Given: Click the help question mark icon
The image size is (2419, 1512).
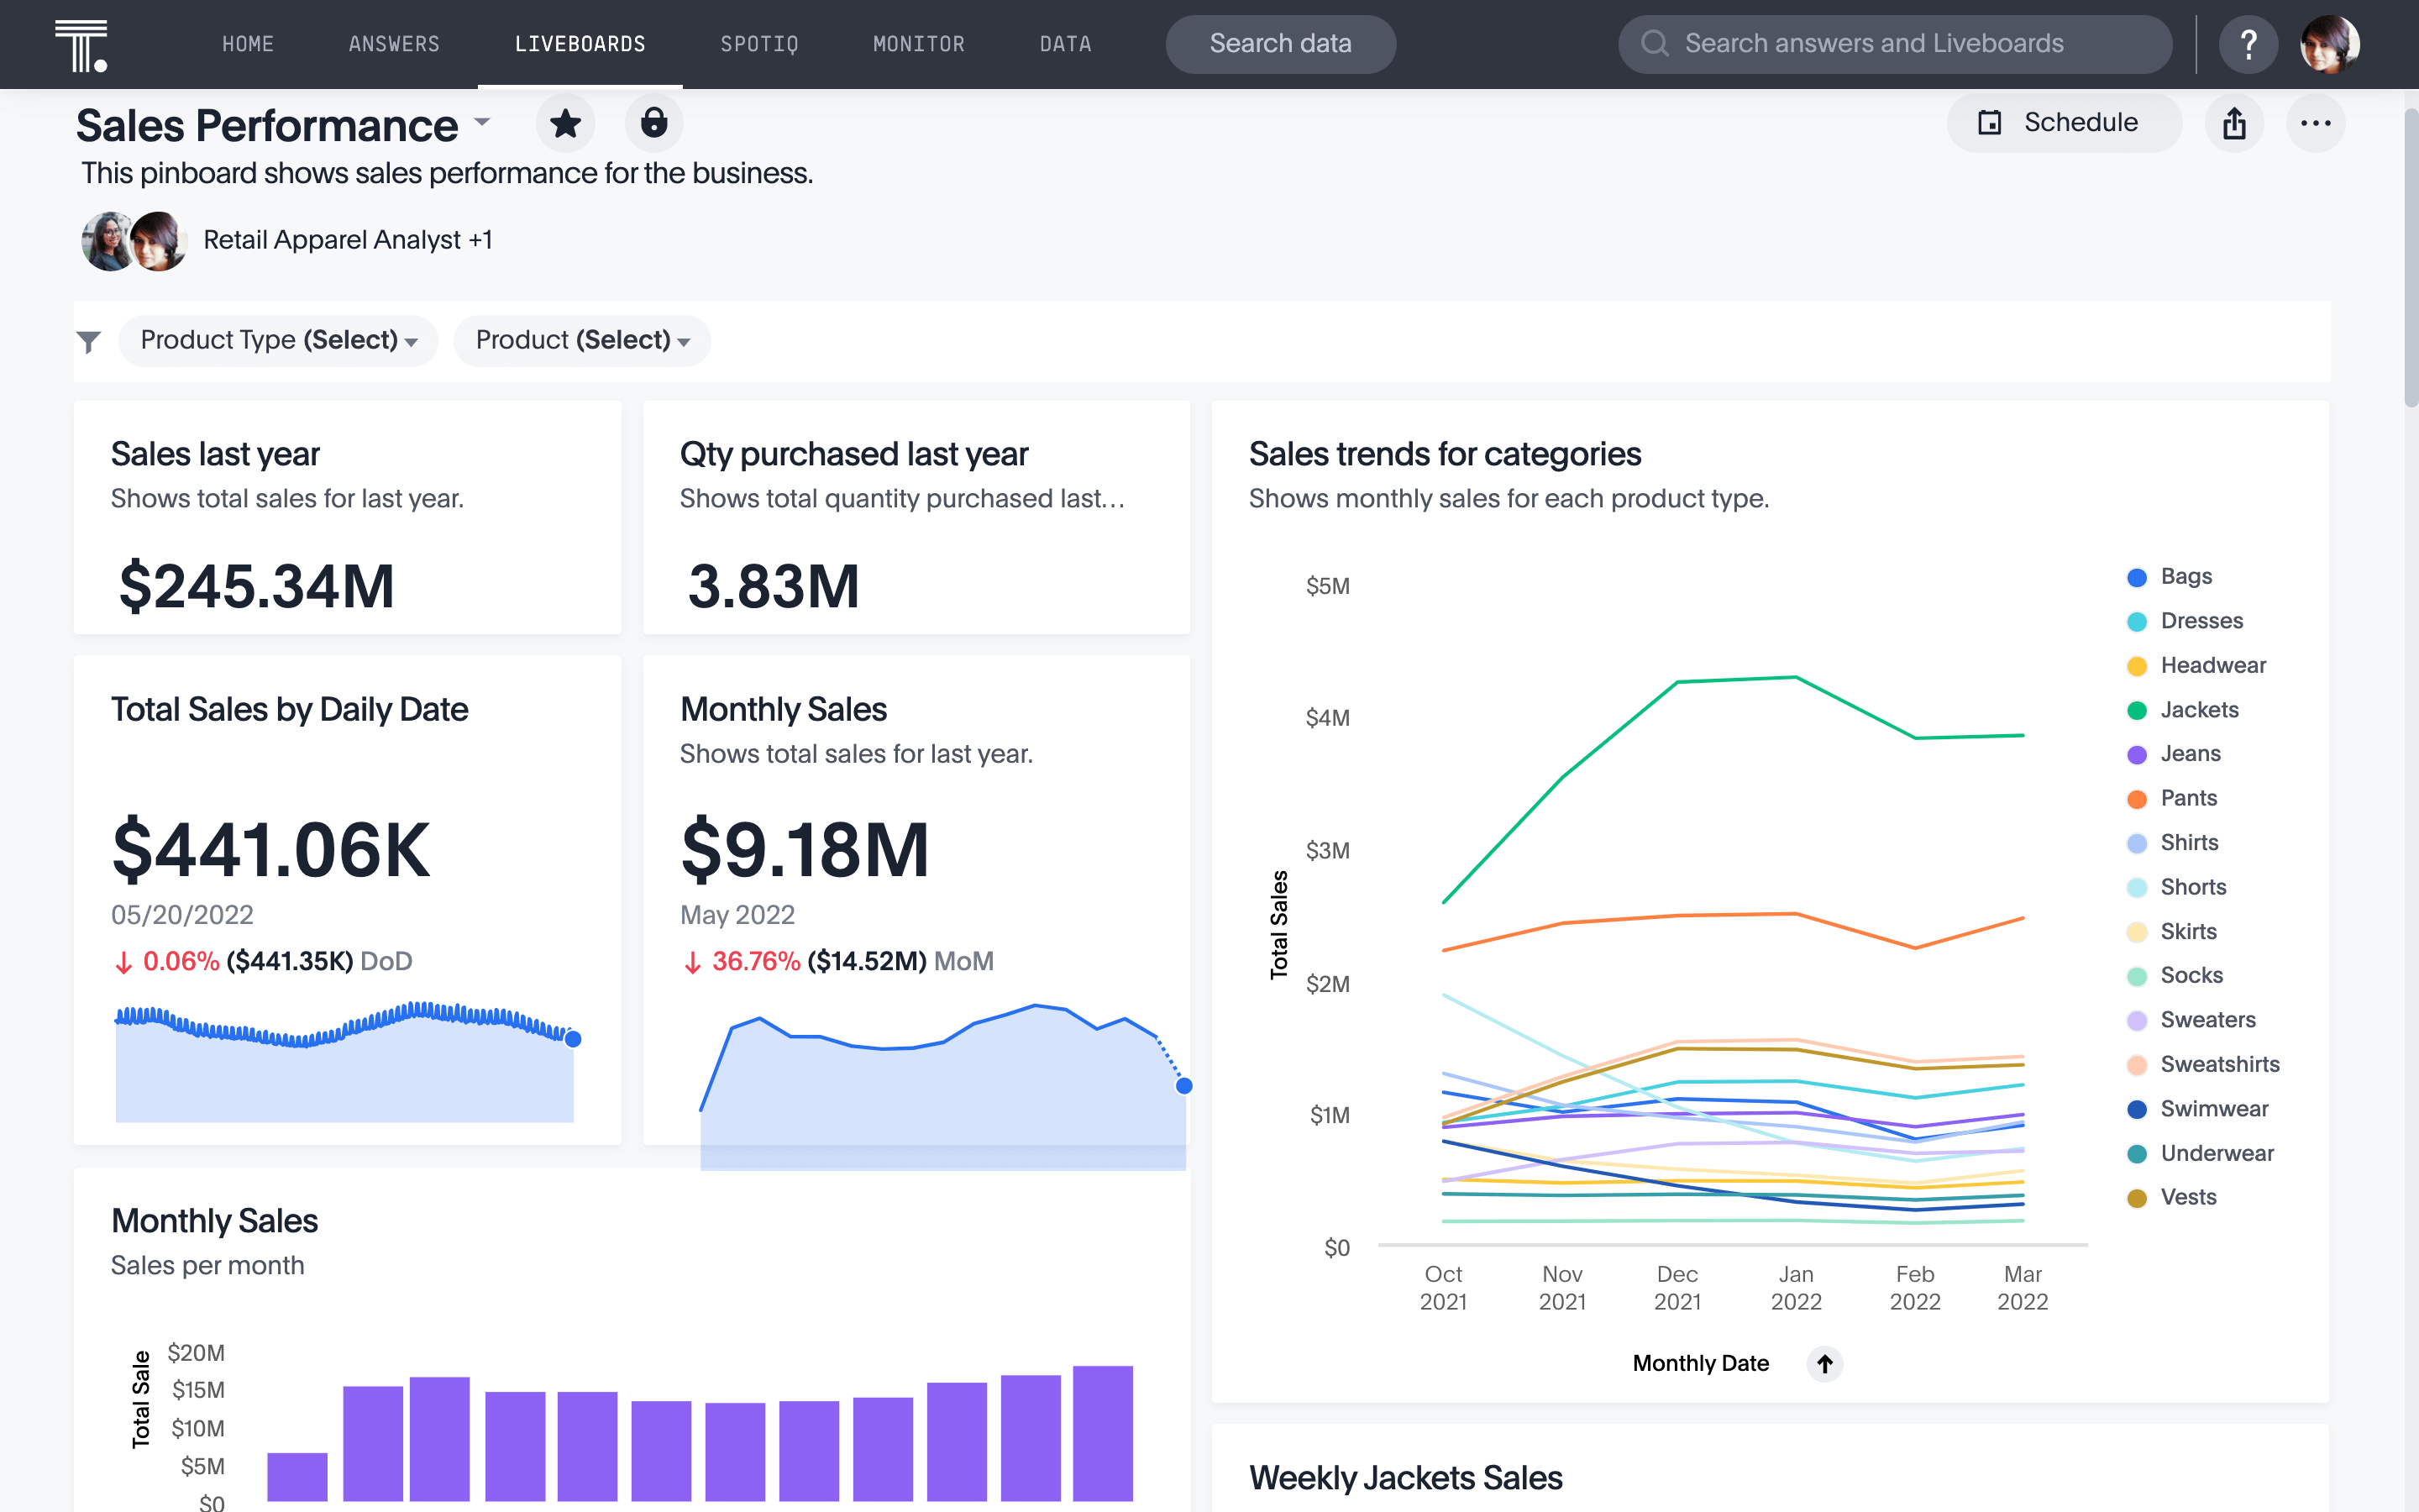Looking at the screenshot, I should [x=2247, y=44].
